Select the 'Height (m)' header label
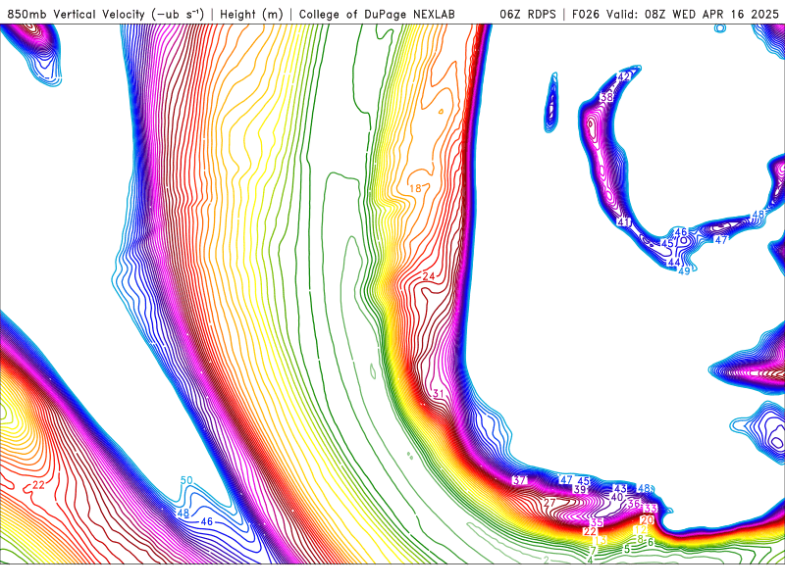Viewport: 785px width, 588px height. coord(251,14)
